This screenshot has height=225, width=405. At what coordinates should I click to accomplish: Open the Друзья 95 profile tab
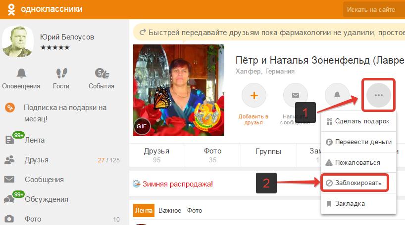pos(157,155)
